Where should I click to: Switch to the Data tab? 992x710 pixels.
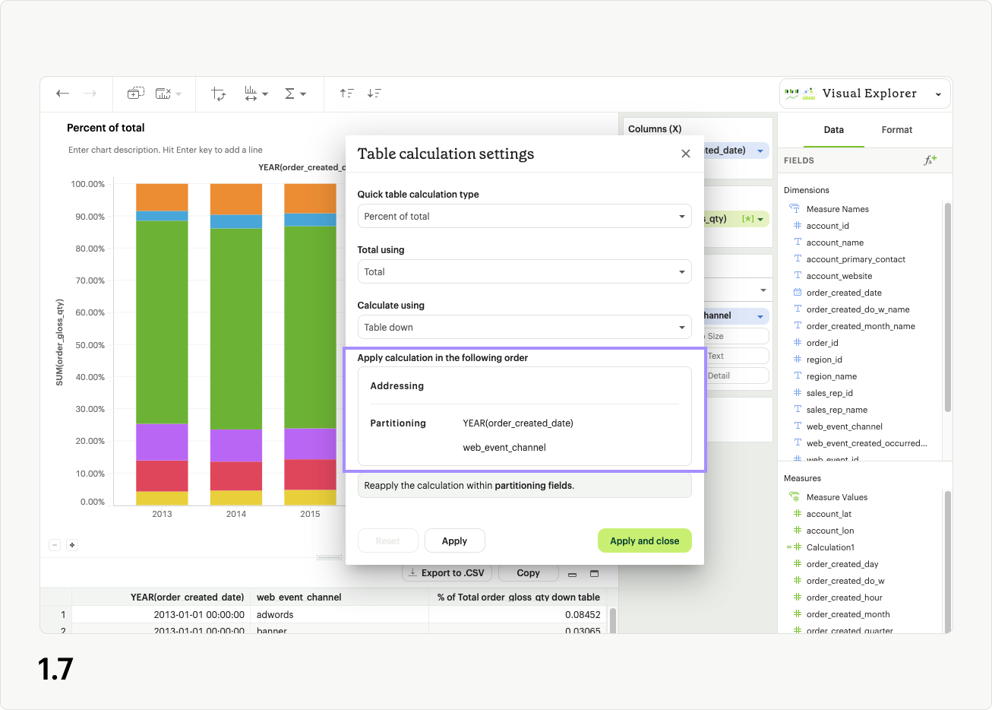tap(833, 130)
